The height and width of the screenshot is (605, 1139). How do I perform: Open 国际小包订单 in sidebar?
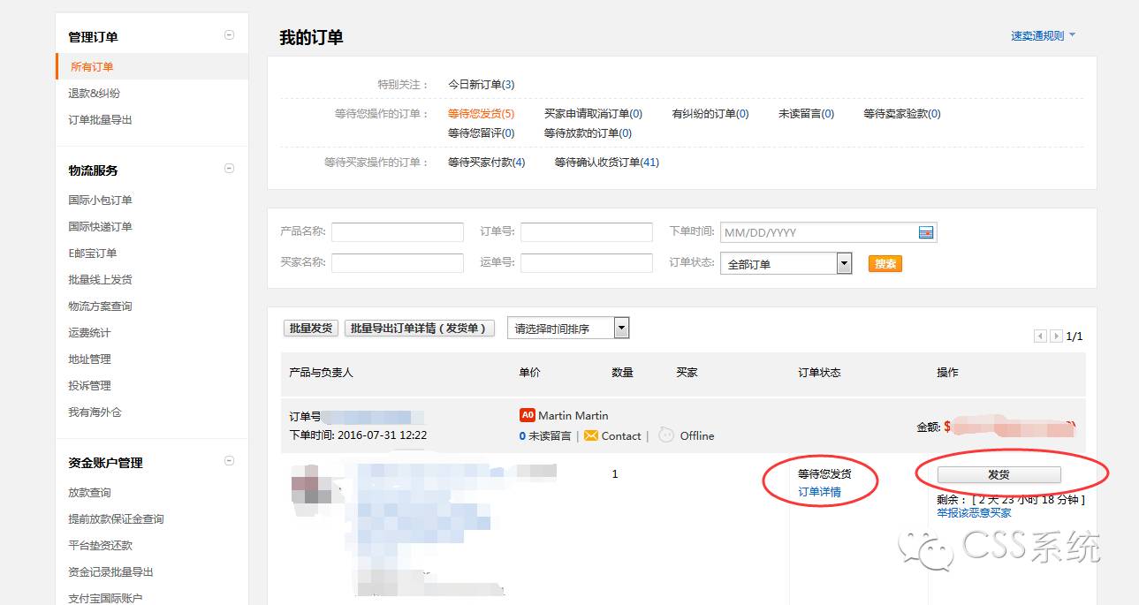[100, 200]
